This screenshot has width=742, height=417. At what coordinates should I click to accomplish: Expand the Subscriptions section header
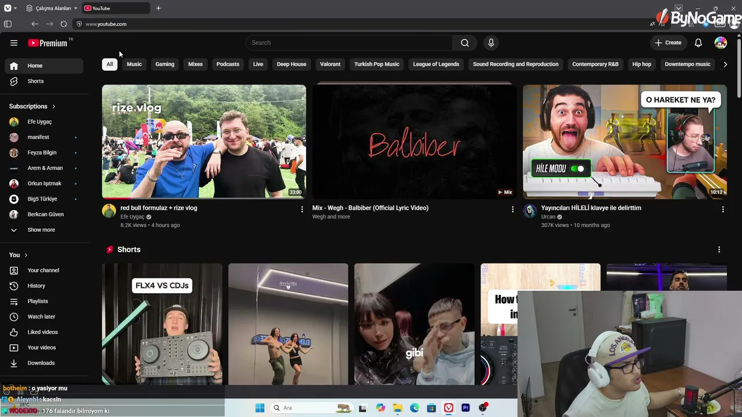tap(32, 107)
